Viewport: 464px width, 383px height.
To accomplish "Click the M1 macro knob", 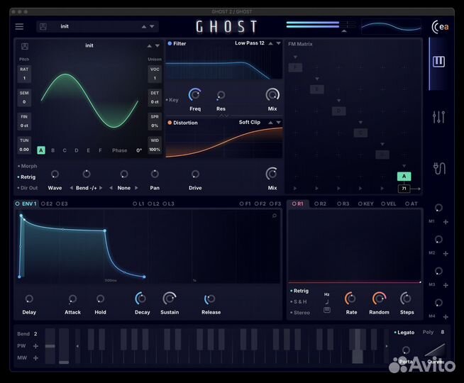I will coord(438,208).
